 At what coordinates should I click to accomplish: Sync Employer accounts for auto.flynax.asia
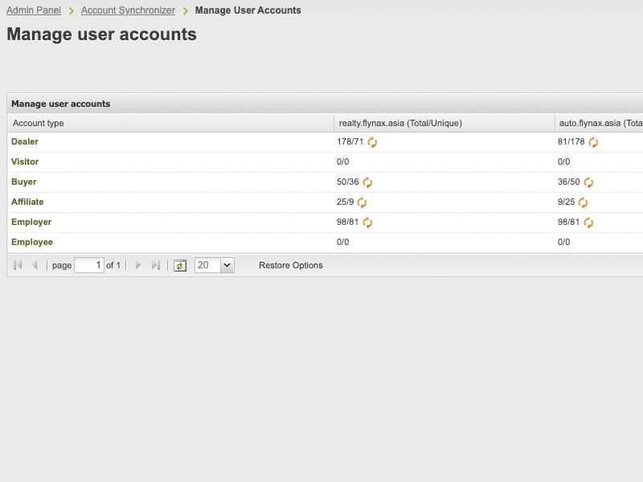coord(588,223)
